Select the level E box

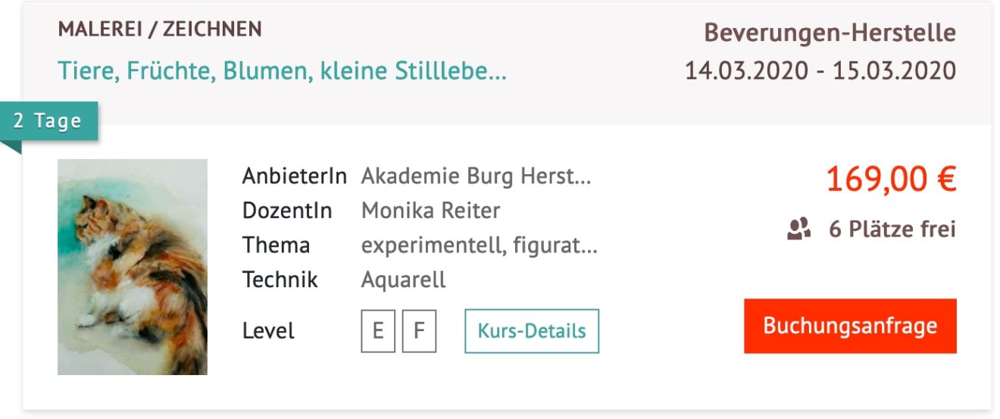click(378, 331)
